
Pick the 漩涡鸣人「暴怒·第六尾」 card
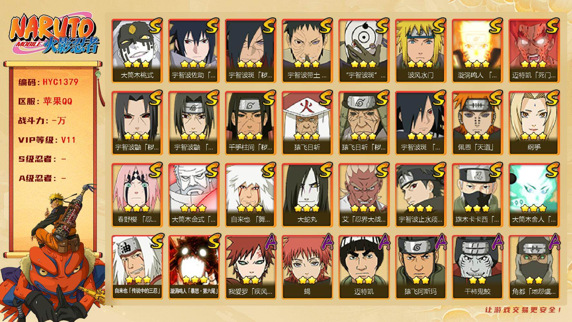(x=194, y=267)
